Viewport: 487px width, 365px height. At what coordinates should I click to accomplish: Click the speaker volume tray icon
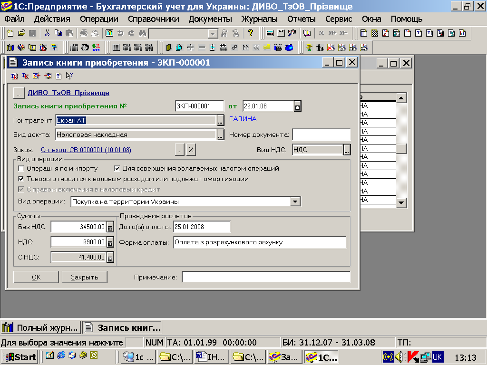pyautogui.click(x=399, y=357)
